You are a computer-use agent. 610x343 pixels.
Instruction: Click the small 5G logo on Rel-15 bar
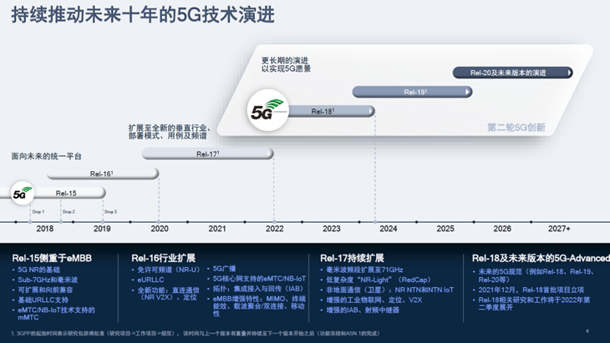pyautogui.click(x=23, y=193)
